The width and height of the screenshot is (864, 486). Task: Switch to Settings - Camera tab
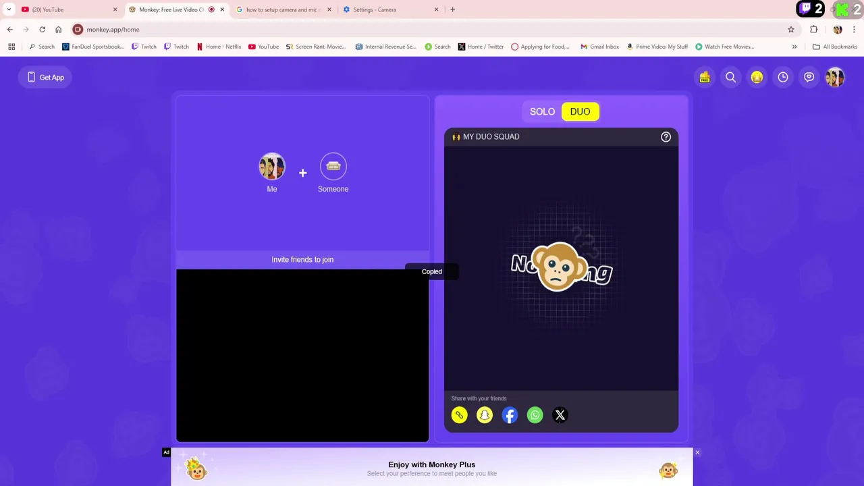pyautogui.click(x=389, y=9)
